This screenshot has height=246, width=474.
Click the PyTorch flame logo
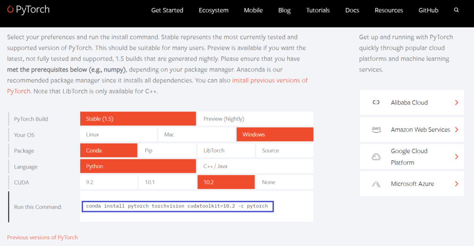coord(10,10)
